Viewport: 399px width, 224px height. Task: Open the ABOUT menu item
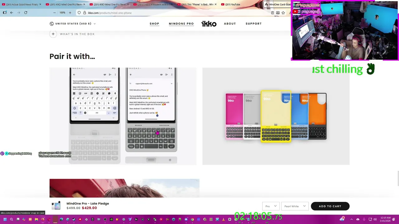click(230, 24)
